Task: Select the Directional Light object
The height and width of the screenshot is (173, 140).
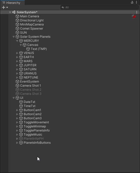Action: 32,20
